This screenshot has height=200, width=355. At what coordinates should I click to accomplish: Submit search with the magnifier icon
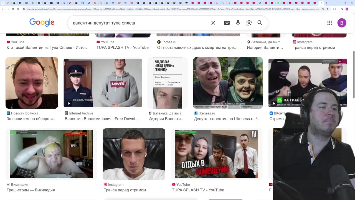coord(260,23)
